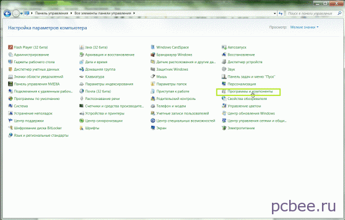Open Значки области уведомлений link
The height and width of the screenshot is (220, 345).
[39, 77]
